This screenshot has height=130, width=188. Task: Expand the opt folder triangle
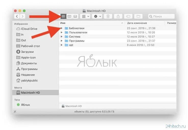pyautogui.click(x=61, y=45)
